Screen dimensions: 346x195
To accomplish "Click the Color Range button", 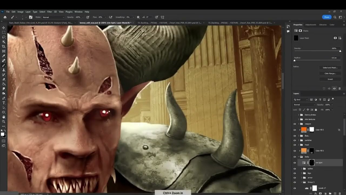I will [330, 73].
